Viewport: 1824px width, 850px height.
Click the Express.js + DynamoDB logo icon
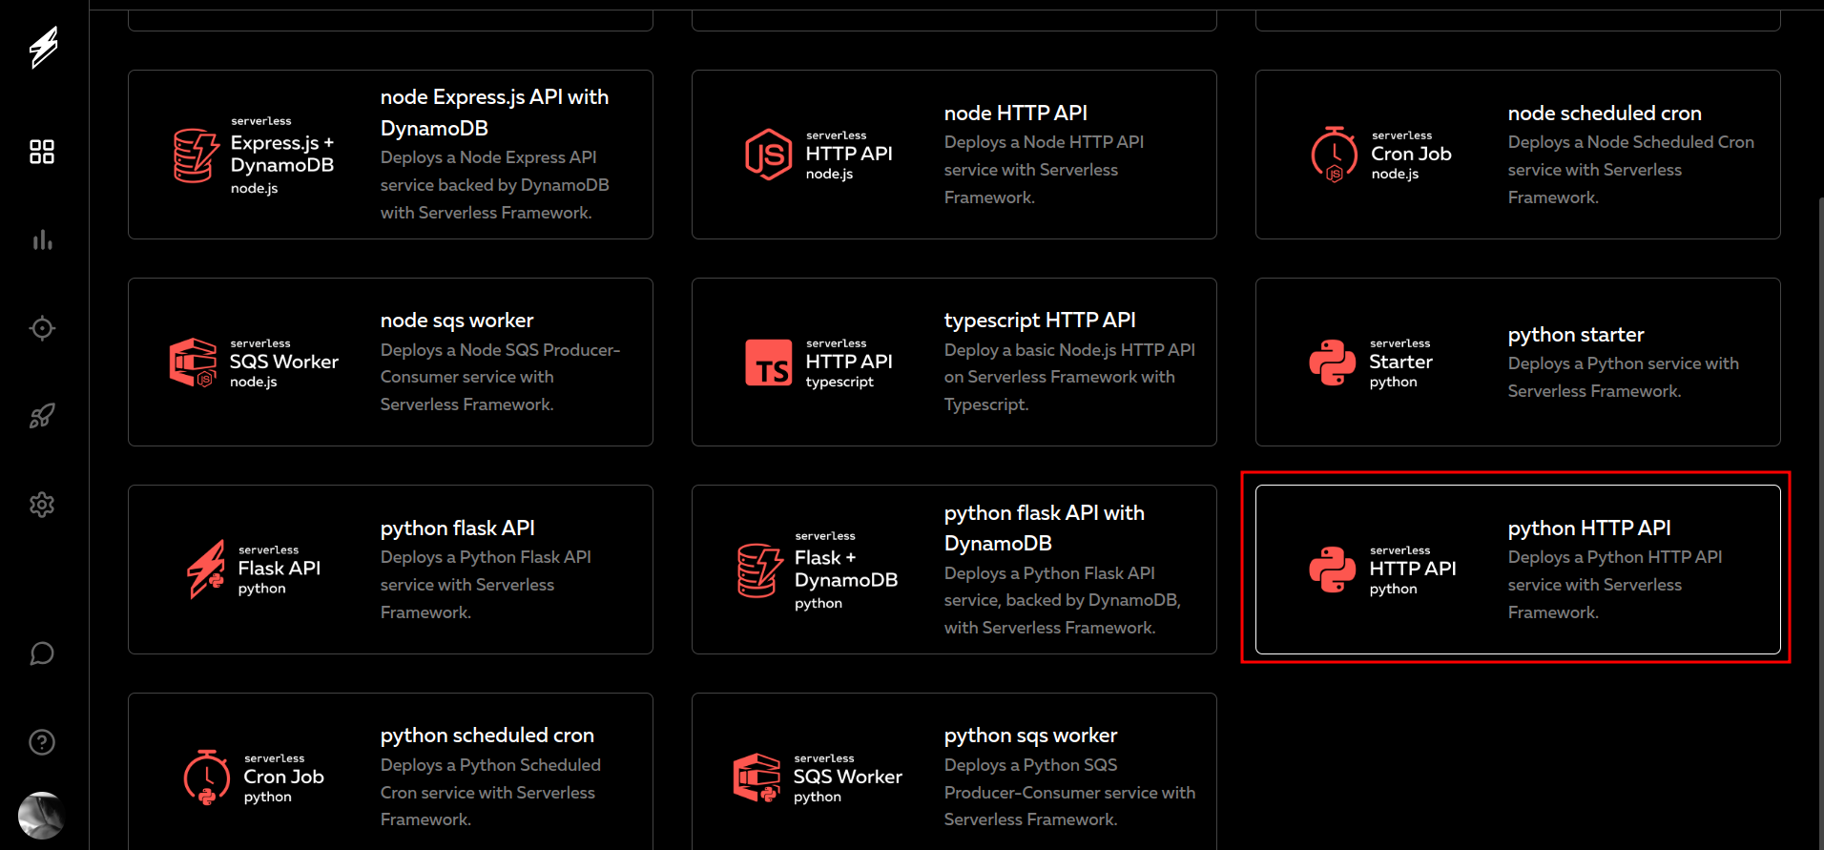point(197,155)
